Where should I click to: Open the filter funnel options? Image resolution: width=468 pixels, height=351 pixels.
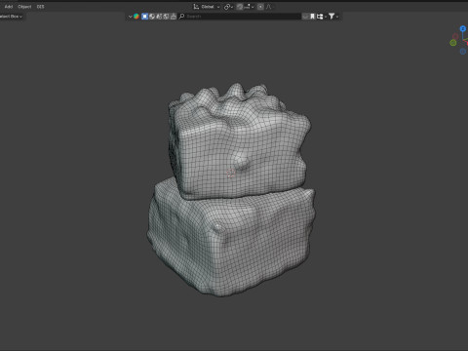pos(331,17)
